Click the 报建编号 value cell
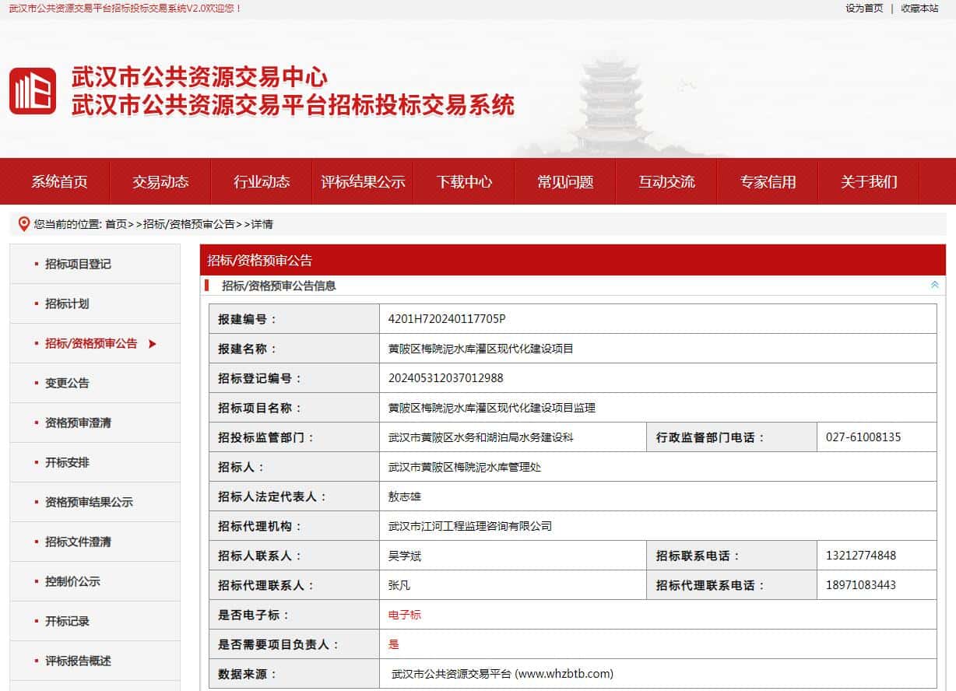This screenshot has width=956, height=691. coord(447,319)
